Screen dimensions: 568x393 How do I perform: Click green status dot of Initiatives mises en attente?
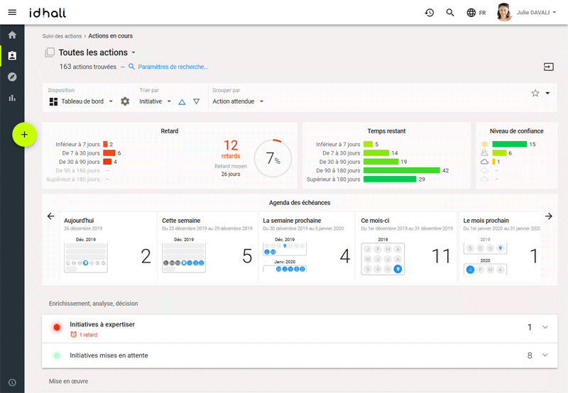click(57, 355)
